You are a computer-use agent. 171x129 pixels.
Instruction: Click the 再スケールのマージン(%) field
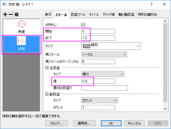click(98, 62)
